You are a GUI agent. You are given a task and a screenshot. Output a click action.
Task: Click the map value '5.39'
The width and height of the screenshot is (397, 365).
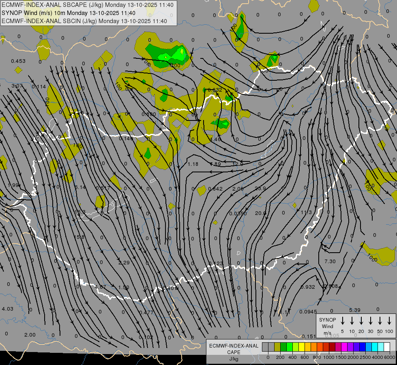point(355,310)
